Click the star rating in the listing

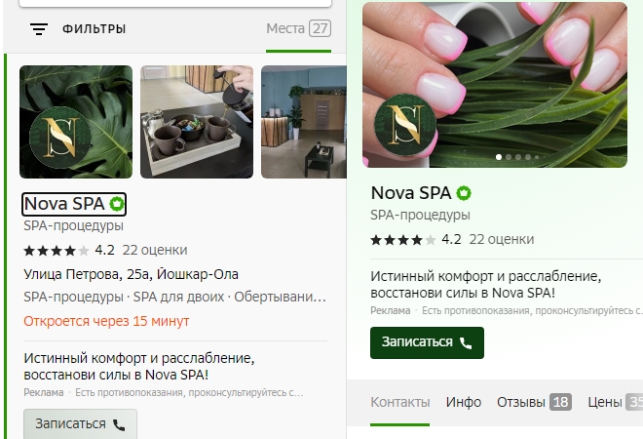click(56, 251)
